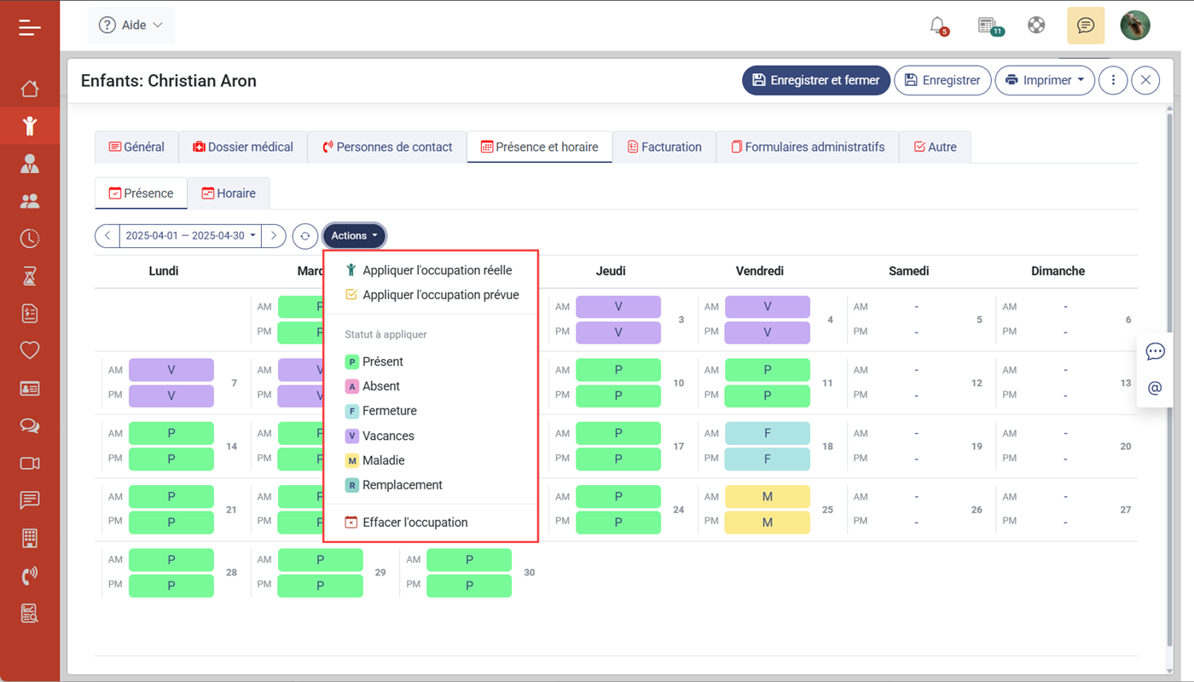Open the Imprimer dropdown menu

tap(1045, 80)
